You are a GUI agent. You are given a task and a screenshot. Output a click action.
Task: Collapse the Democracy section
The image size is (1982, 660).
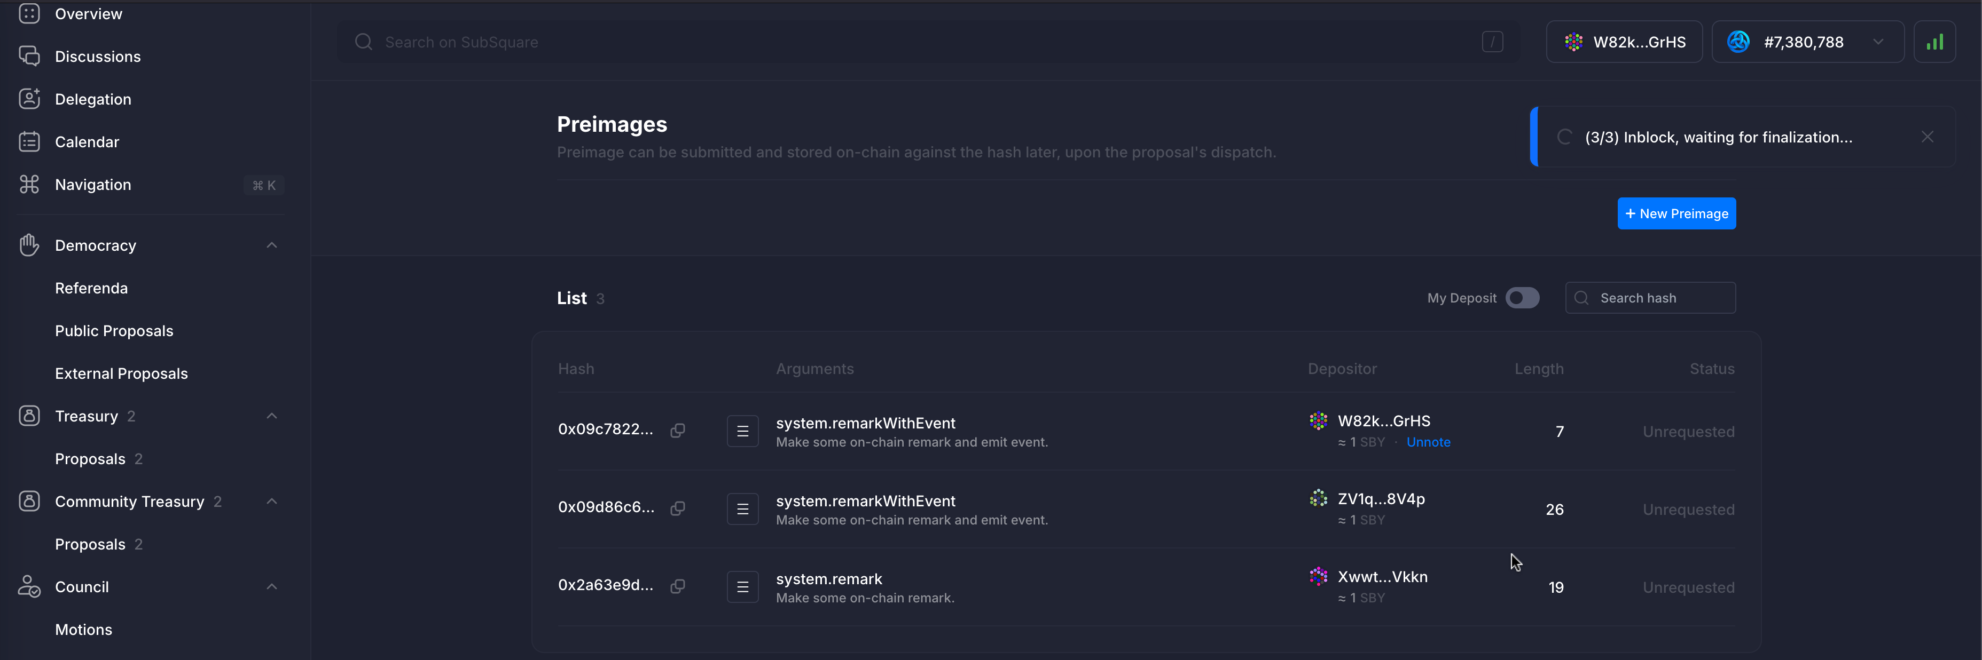(272, 245)
